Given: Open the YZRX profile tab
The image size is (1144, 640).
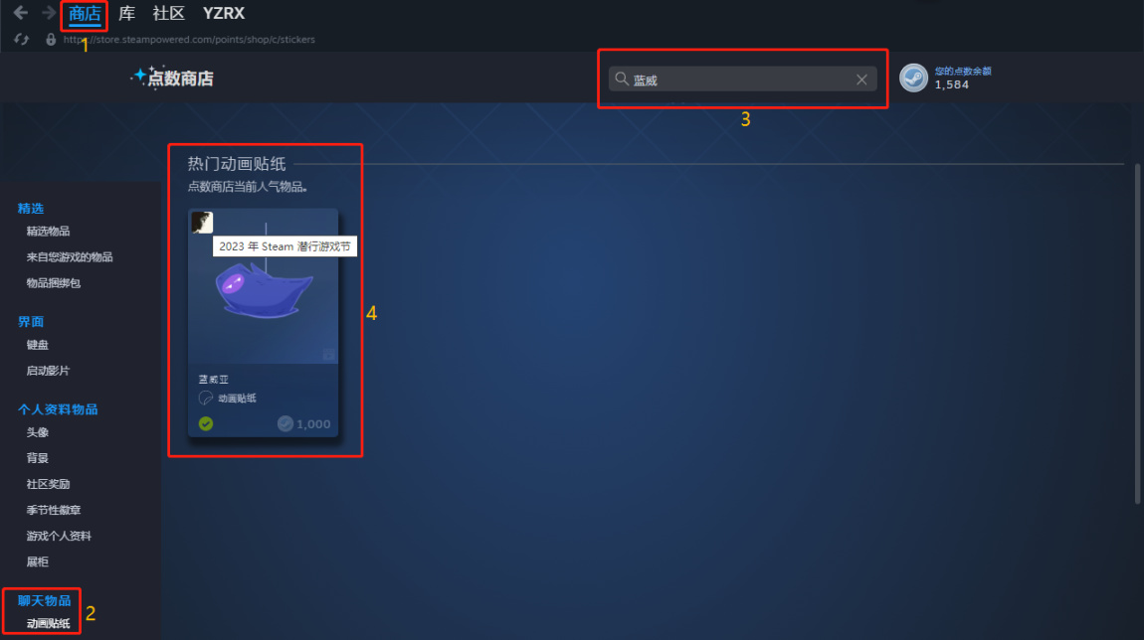Looking at the screenshot, I should [223, 13].
